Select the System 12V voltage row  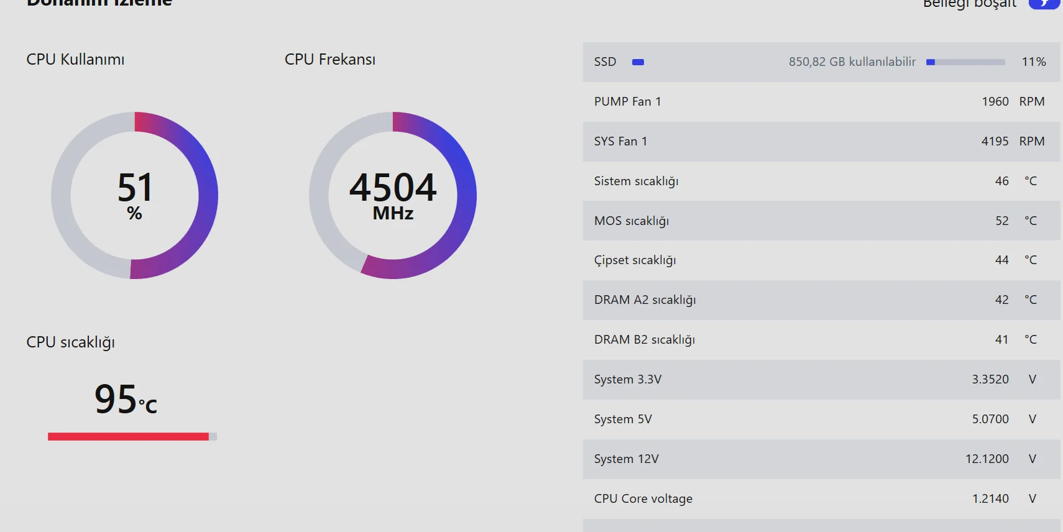(821, 459)
